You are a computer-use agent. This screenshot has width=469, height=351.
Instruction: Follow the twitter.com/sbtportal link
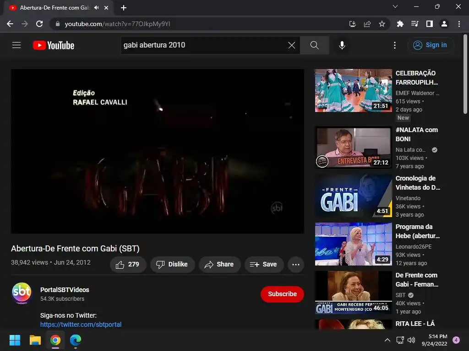click(81, 324)
